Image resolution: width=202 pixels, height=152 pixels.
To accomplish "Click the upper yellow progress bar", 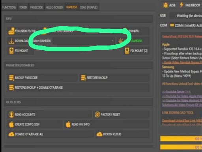I will click(x=181, y=139).
